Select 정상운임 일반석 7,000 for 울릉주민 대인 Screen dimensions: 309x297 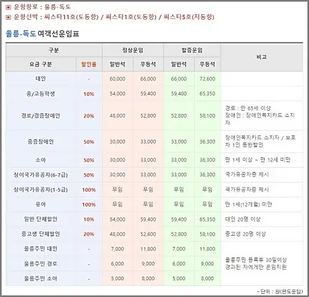(117, 249)
